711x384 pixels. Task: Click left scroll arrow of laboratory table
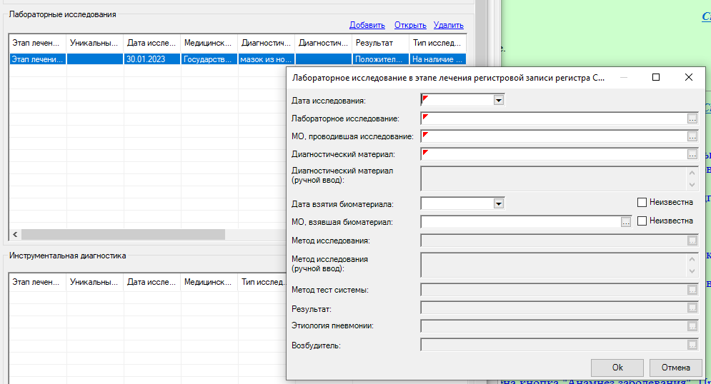(x=15, y=234)
